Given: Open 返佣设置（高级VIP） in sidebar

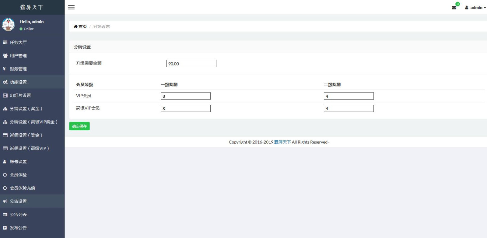Looking at the screenshot, I should [29, 148].
